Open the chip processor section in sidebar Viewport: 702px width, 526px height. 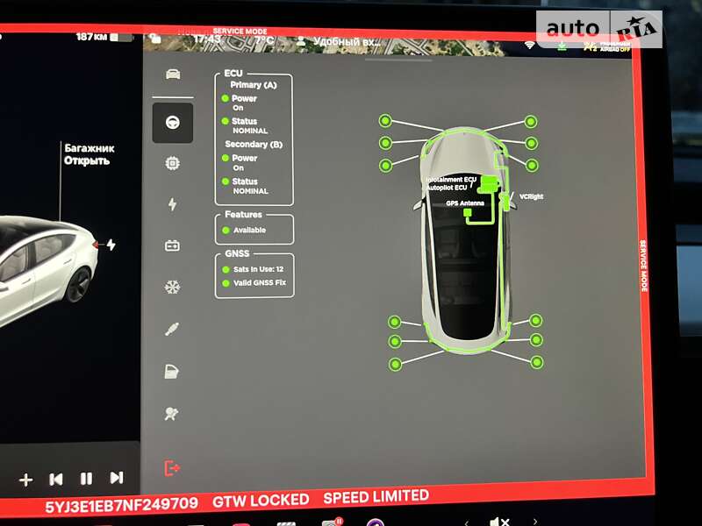tap(172, 163)
